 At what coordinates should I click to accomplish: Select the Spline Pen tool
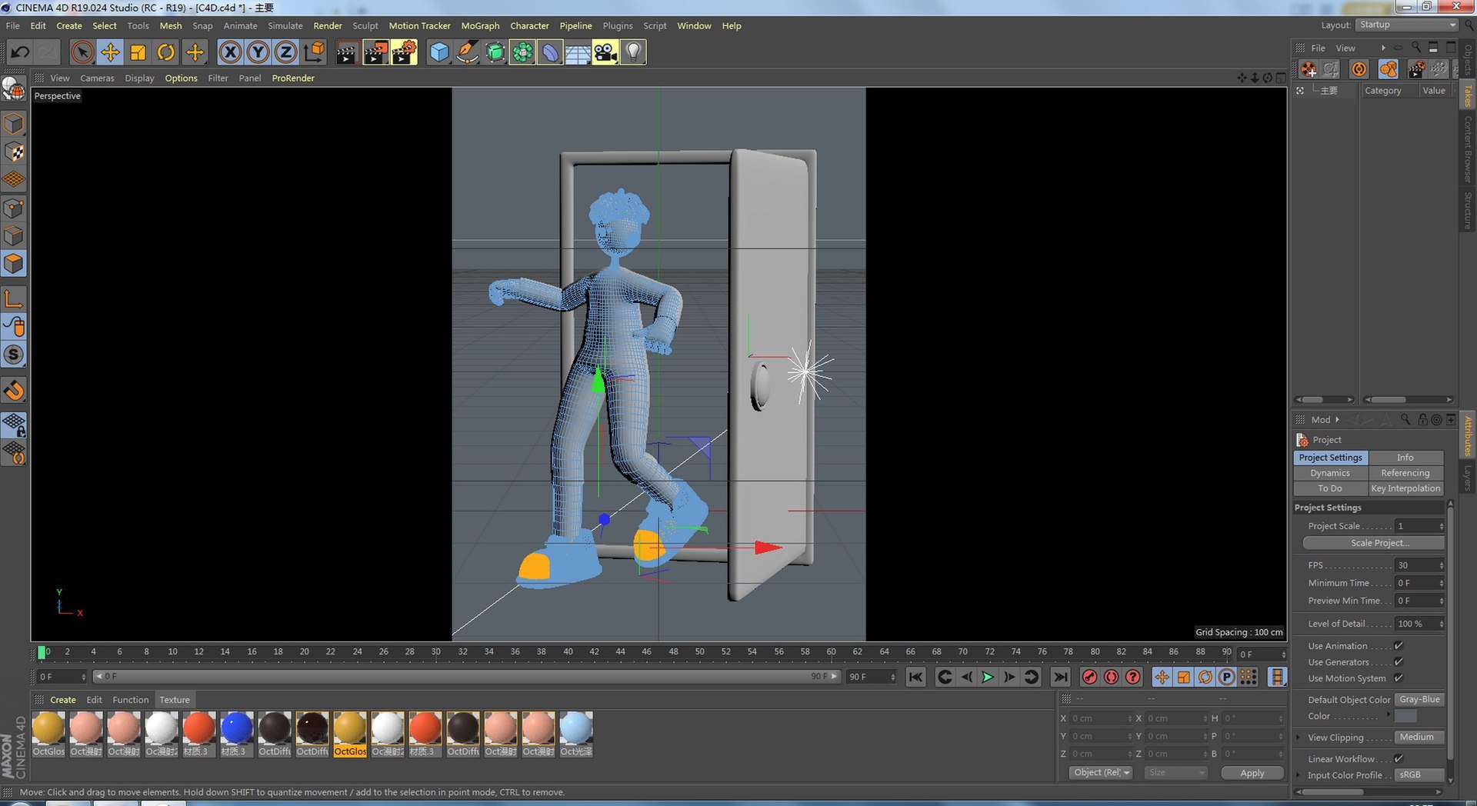click(467, 52)
